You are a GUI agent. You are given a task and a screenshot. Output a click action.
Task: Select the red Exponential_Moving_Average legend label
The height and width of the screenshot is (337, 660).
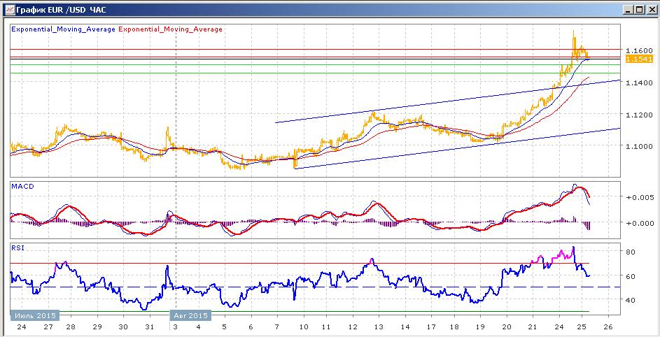point(171,29)
